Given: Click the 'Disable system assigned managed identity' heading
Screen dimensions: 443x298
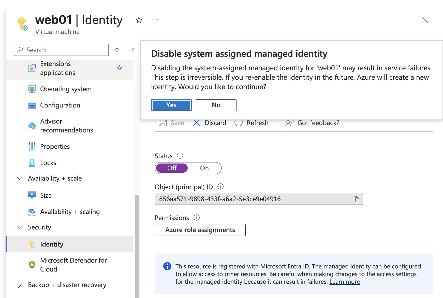Looking at the screenshot, I should (239, 54).
